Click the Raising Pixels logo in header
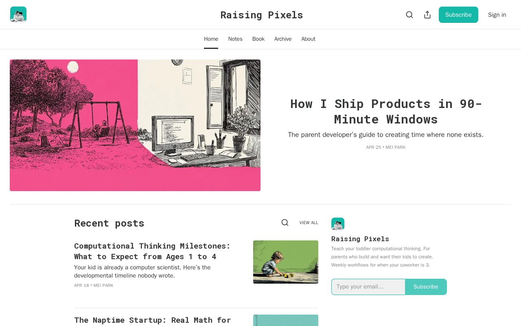 [18, 15]
